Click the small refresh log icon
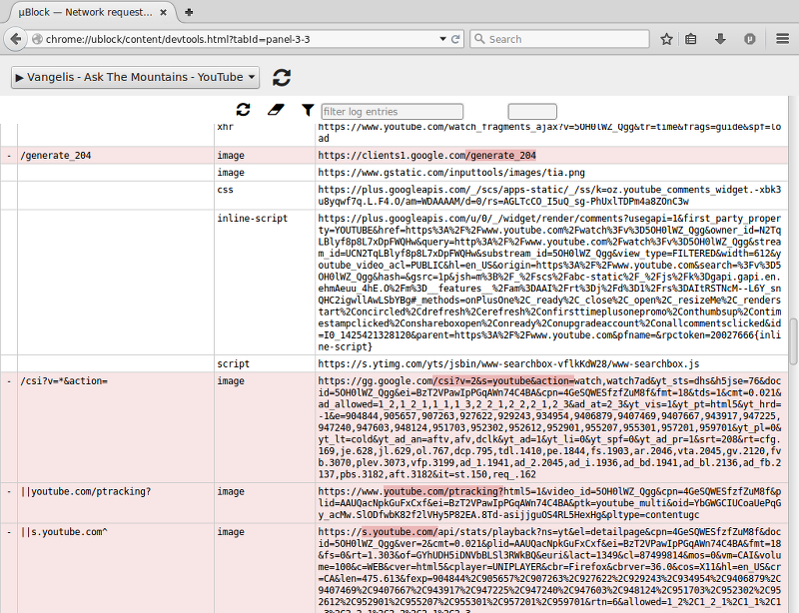Viewport: 799px width, 613px height. [x=243, y=110]
